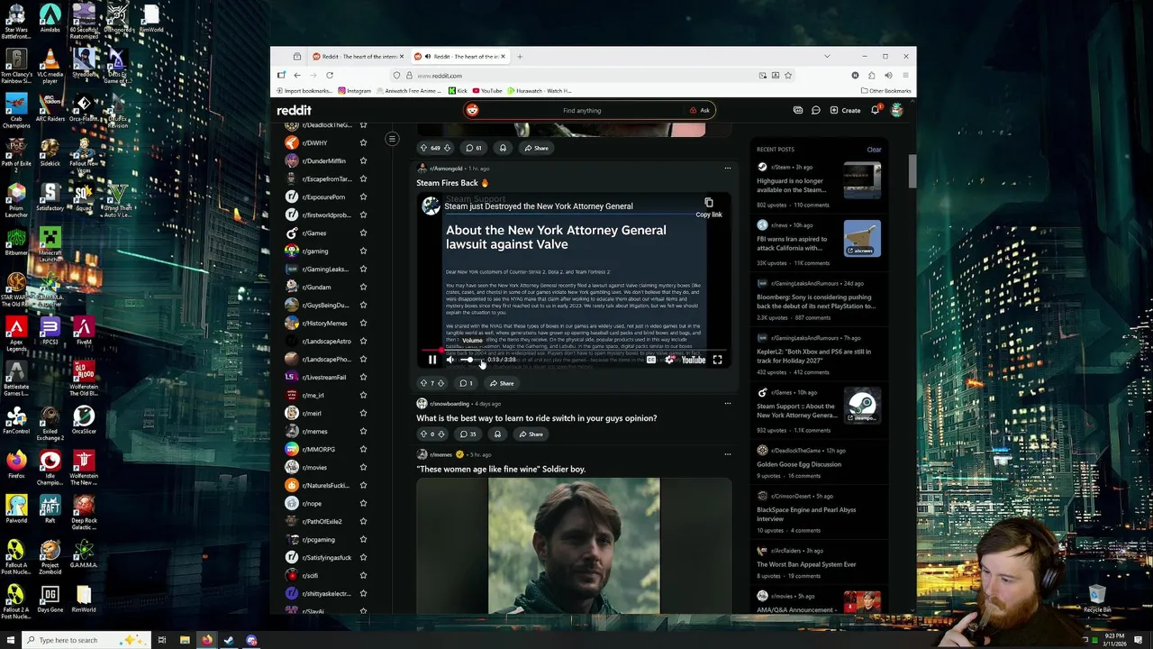Viewport: 1153px width, 649px height.
Task: Open Reddit chat icon
Action: (816, 110)
